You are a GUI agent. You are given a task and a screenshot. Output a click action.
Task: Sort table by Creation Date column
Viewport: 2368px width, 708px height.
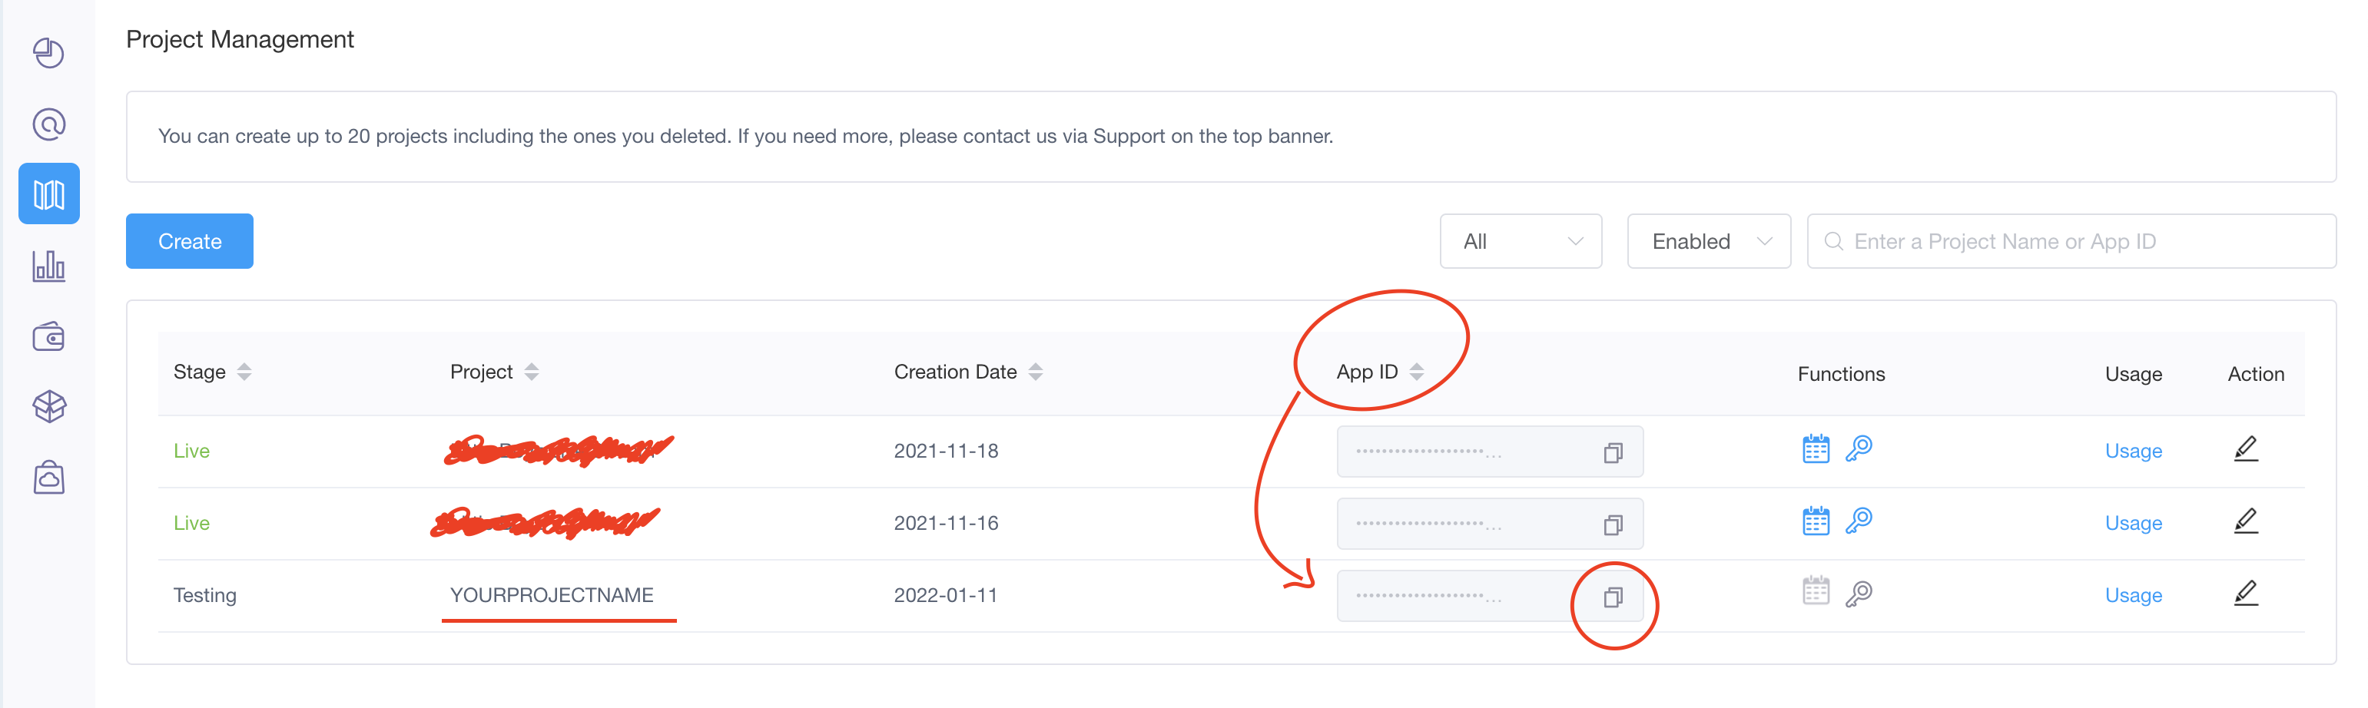pyautogui.click(x=1035, y=372)
